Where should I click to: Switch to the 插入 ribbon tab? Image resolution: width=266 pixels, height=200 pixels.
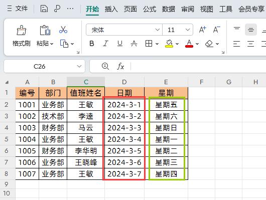(111, 9)
